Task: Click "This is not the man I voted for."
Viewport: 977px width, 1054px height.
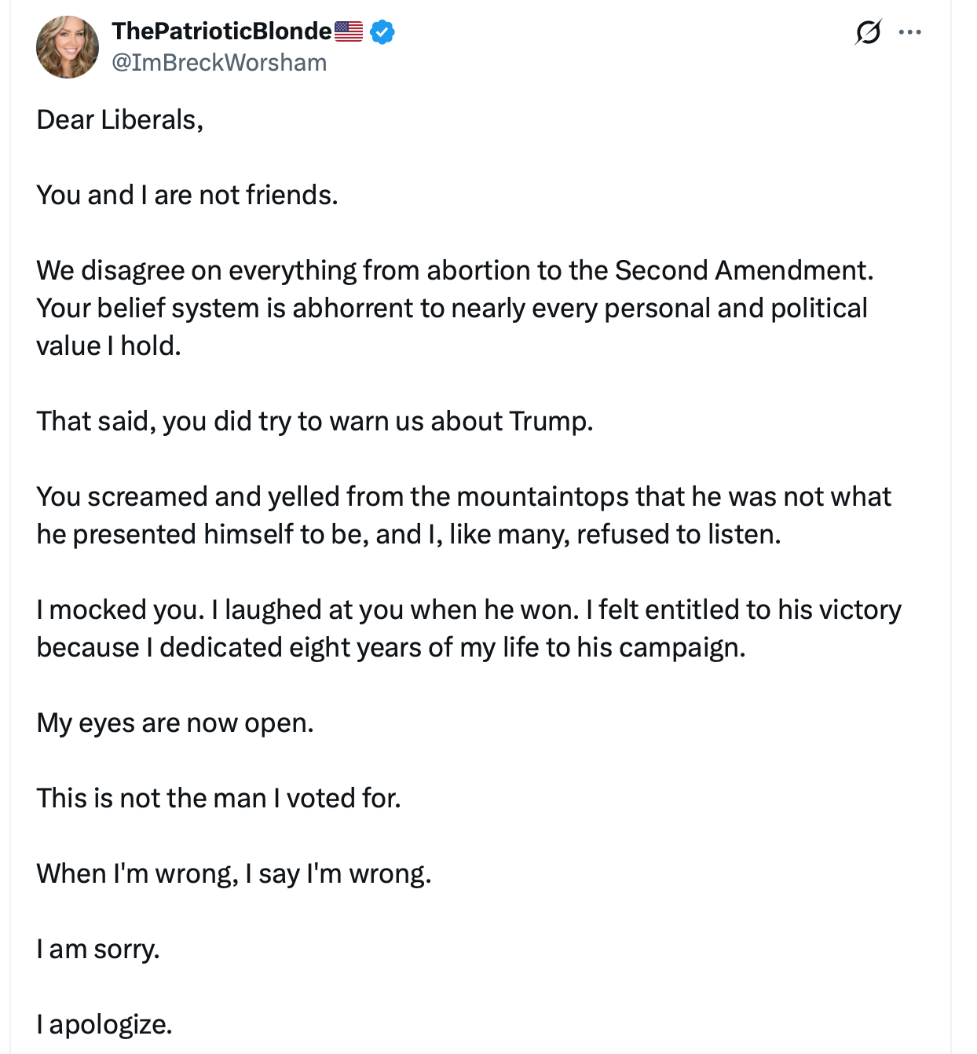Action: 218,799
